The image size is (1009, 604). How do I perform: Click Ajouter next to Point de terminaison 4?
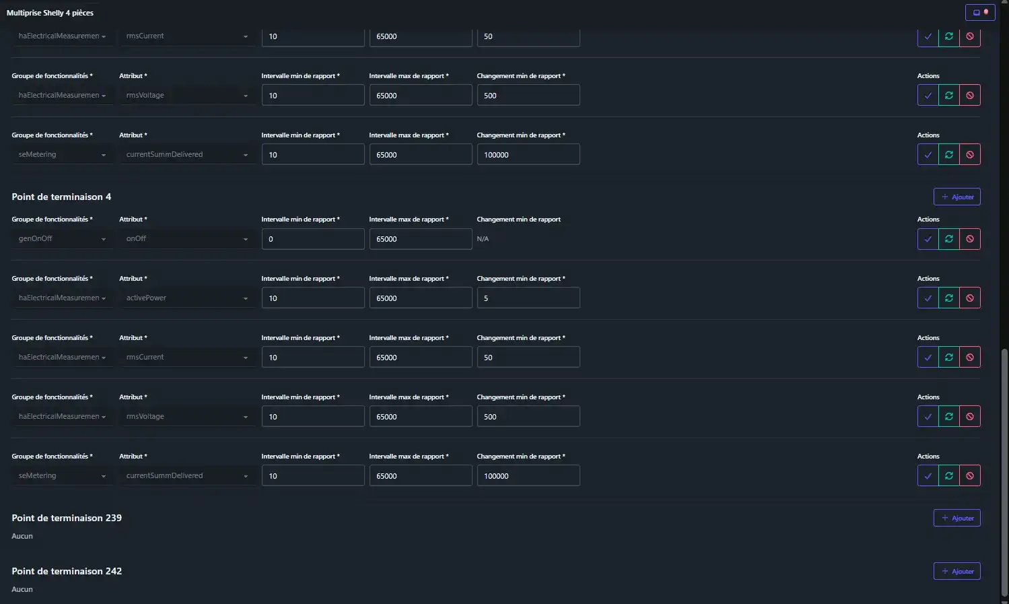coord(956,197)
